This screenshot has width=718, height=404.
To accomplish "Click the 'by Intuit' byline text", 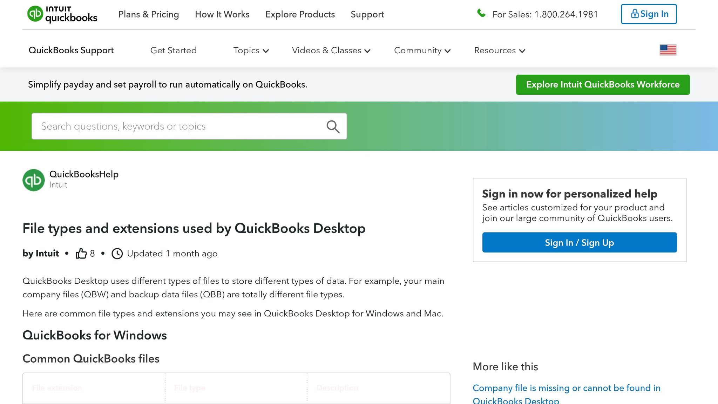I will point(41,254).
